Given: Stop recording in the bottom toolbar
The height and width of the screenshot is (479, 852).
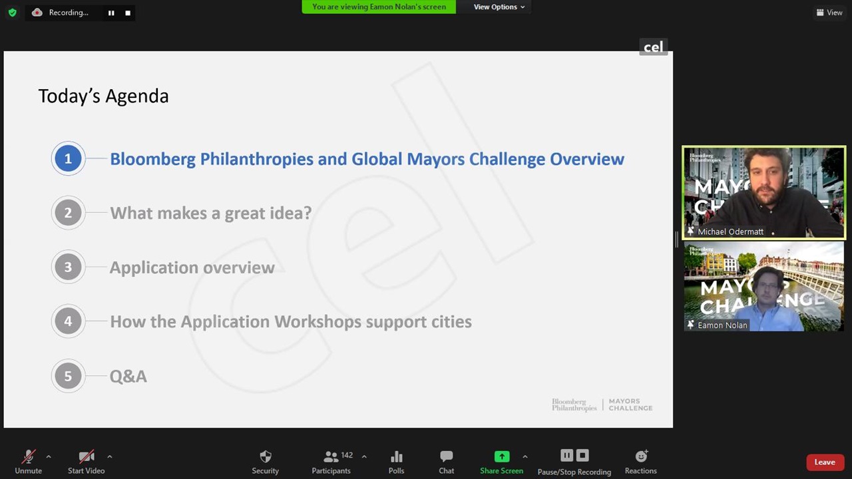Looking at the screenshot, I should pos(582,456).
